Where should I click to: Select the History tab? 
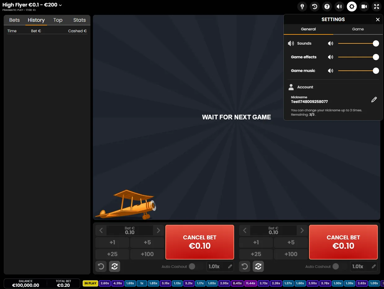36,20
